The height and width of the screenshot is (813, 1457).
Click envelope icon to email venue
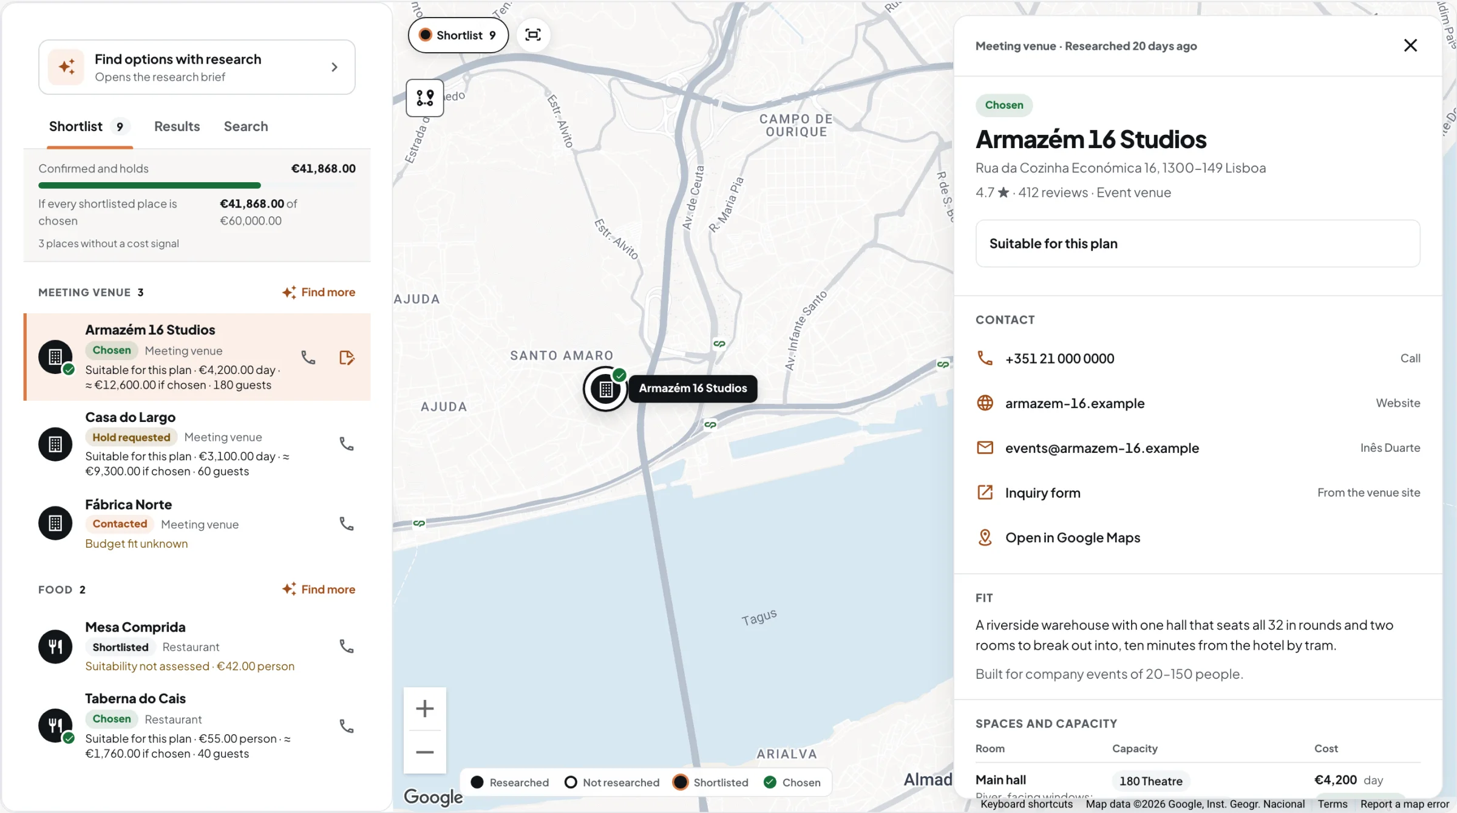tap(985, 447)
